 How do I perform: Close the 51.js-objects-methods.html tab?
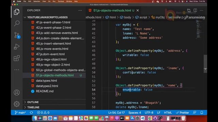[138, 11]
